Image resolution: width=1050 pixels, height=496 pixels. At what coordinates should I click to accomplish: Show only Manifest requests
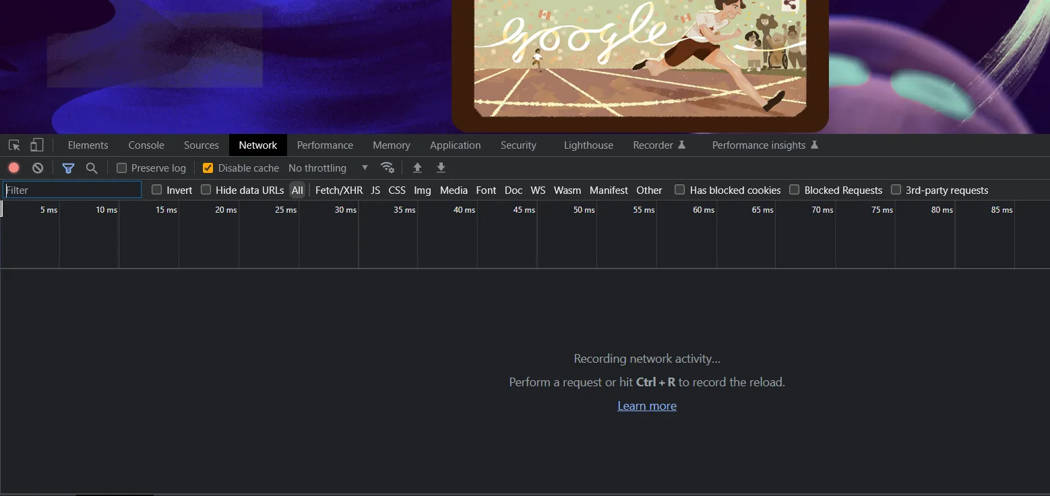click(x=609, y=190)
